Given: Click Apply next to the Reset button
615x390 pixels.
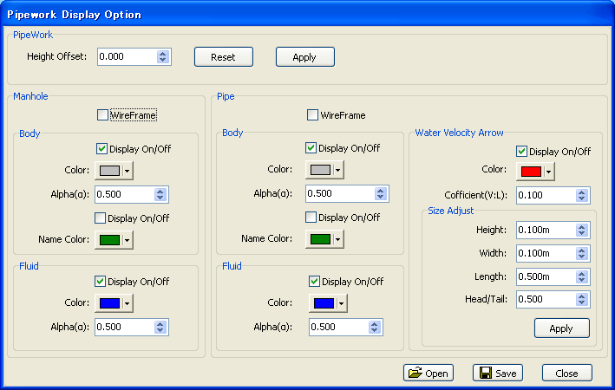Looking at the screenshot, I should tap(305, 57).
